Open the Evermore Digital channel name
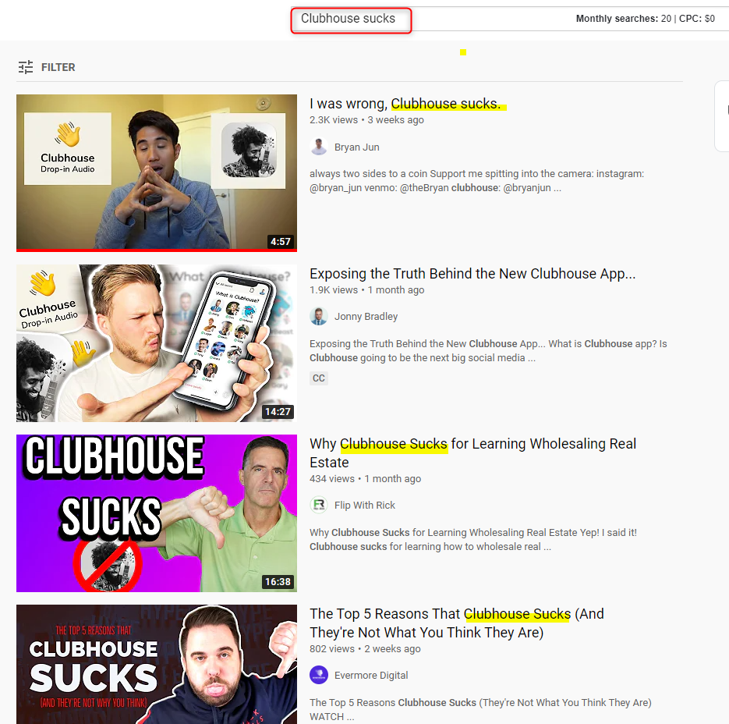The width and height of the screenshot is (729, 724). click(371, 675)
